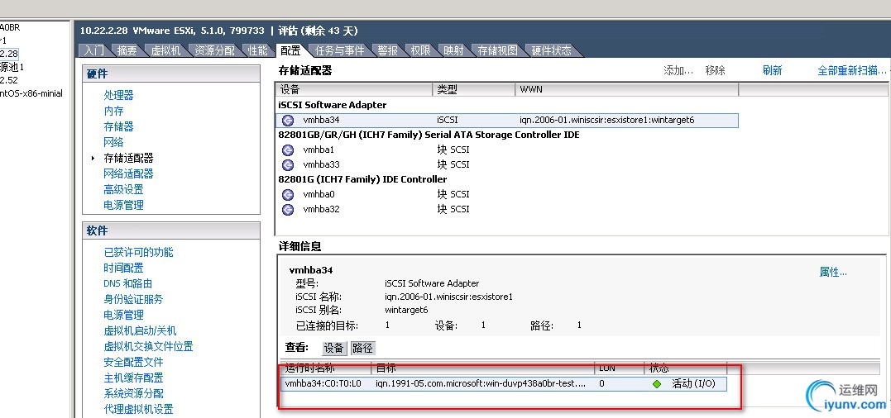Click green active status diamond icon
This screenshot has width=891, height=418.
pos(657,384)
